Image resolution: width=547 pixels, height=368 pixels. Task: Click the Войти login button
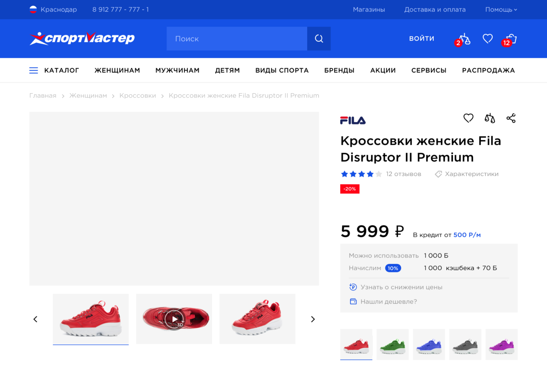pyautogui.click(x=421, y=39)
